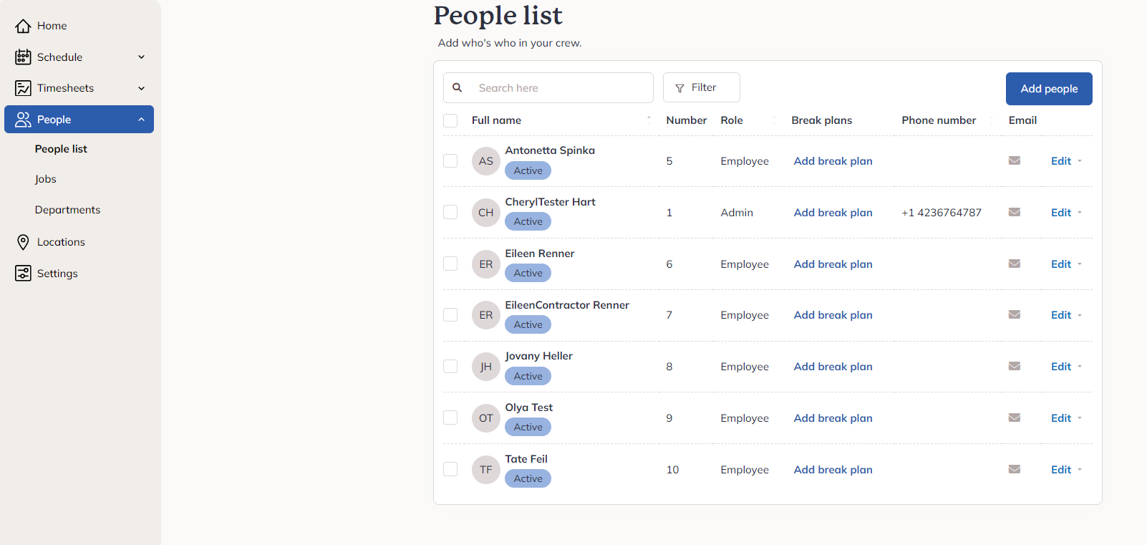This screenshot has width=1147, height=545.
Task: Open the People list submenu item
Action: pyautogui.click(x=61, y=149)
